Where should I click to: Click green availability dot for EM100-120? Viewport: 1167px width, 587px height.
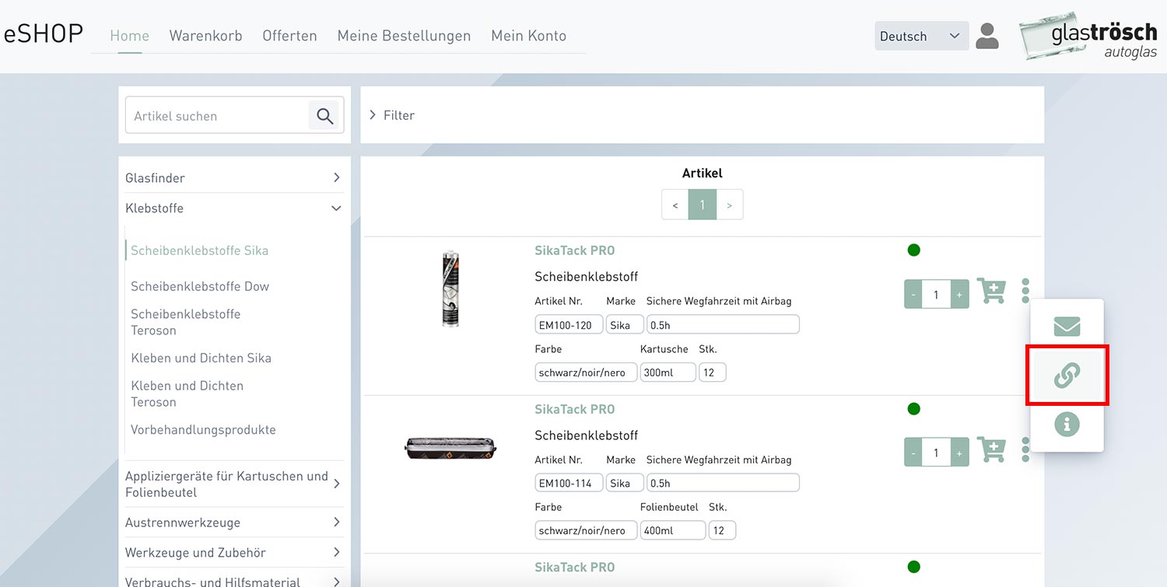click(914, 250)
